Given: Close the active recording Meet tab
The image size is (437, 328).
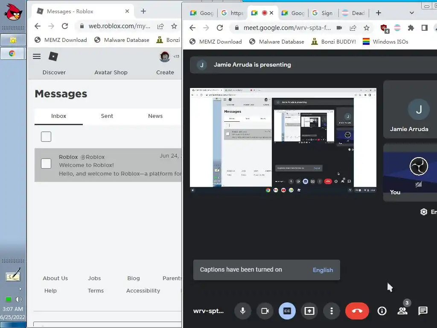Looking at the screenshot, I should click(x=271, y=13).
